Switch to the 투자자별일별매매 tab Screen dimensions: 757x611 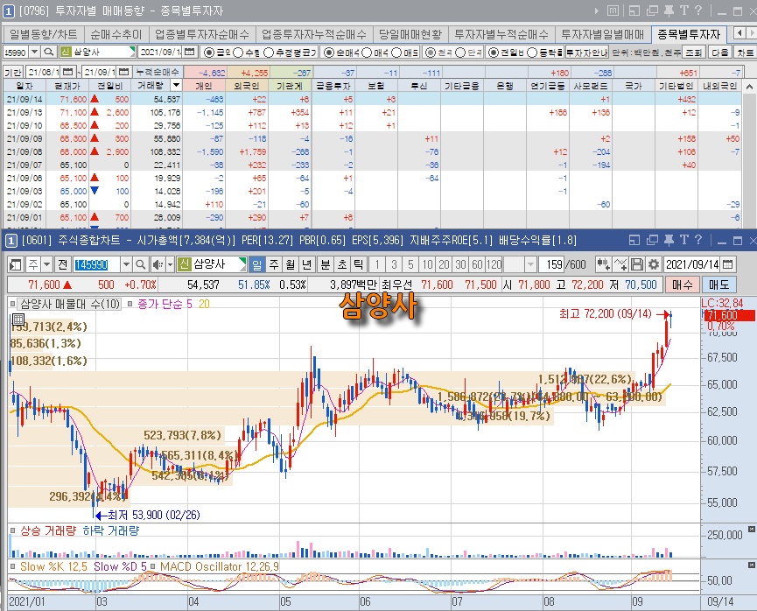pos(602,34)
